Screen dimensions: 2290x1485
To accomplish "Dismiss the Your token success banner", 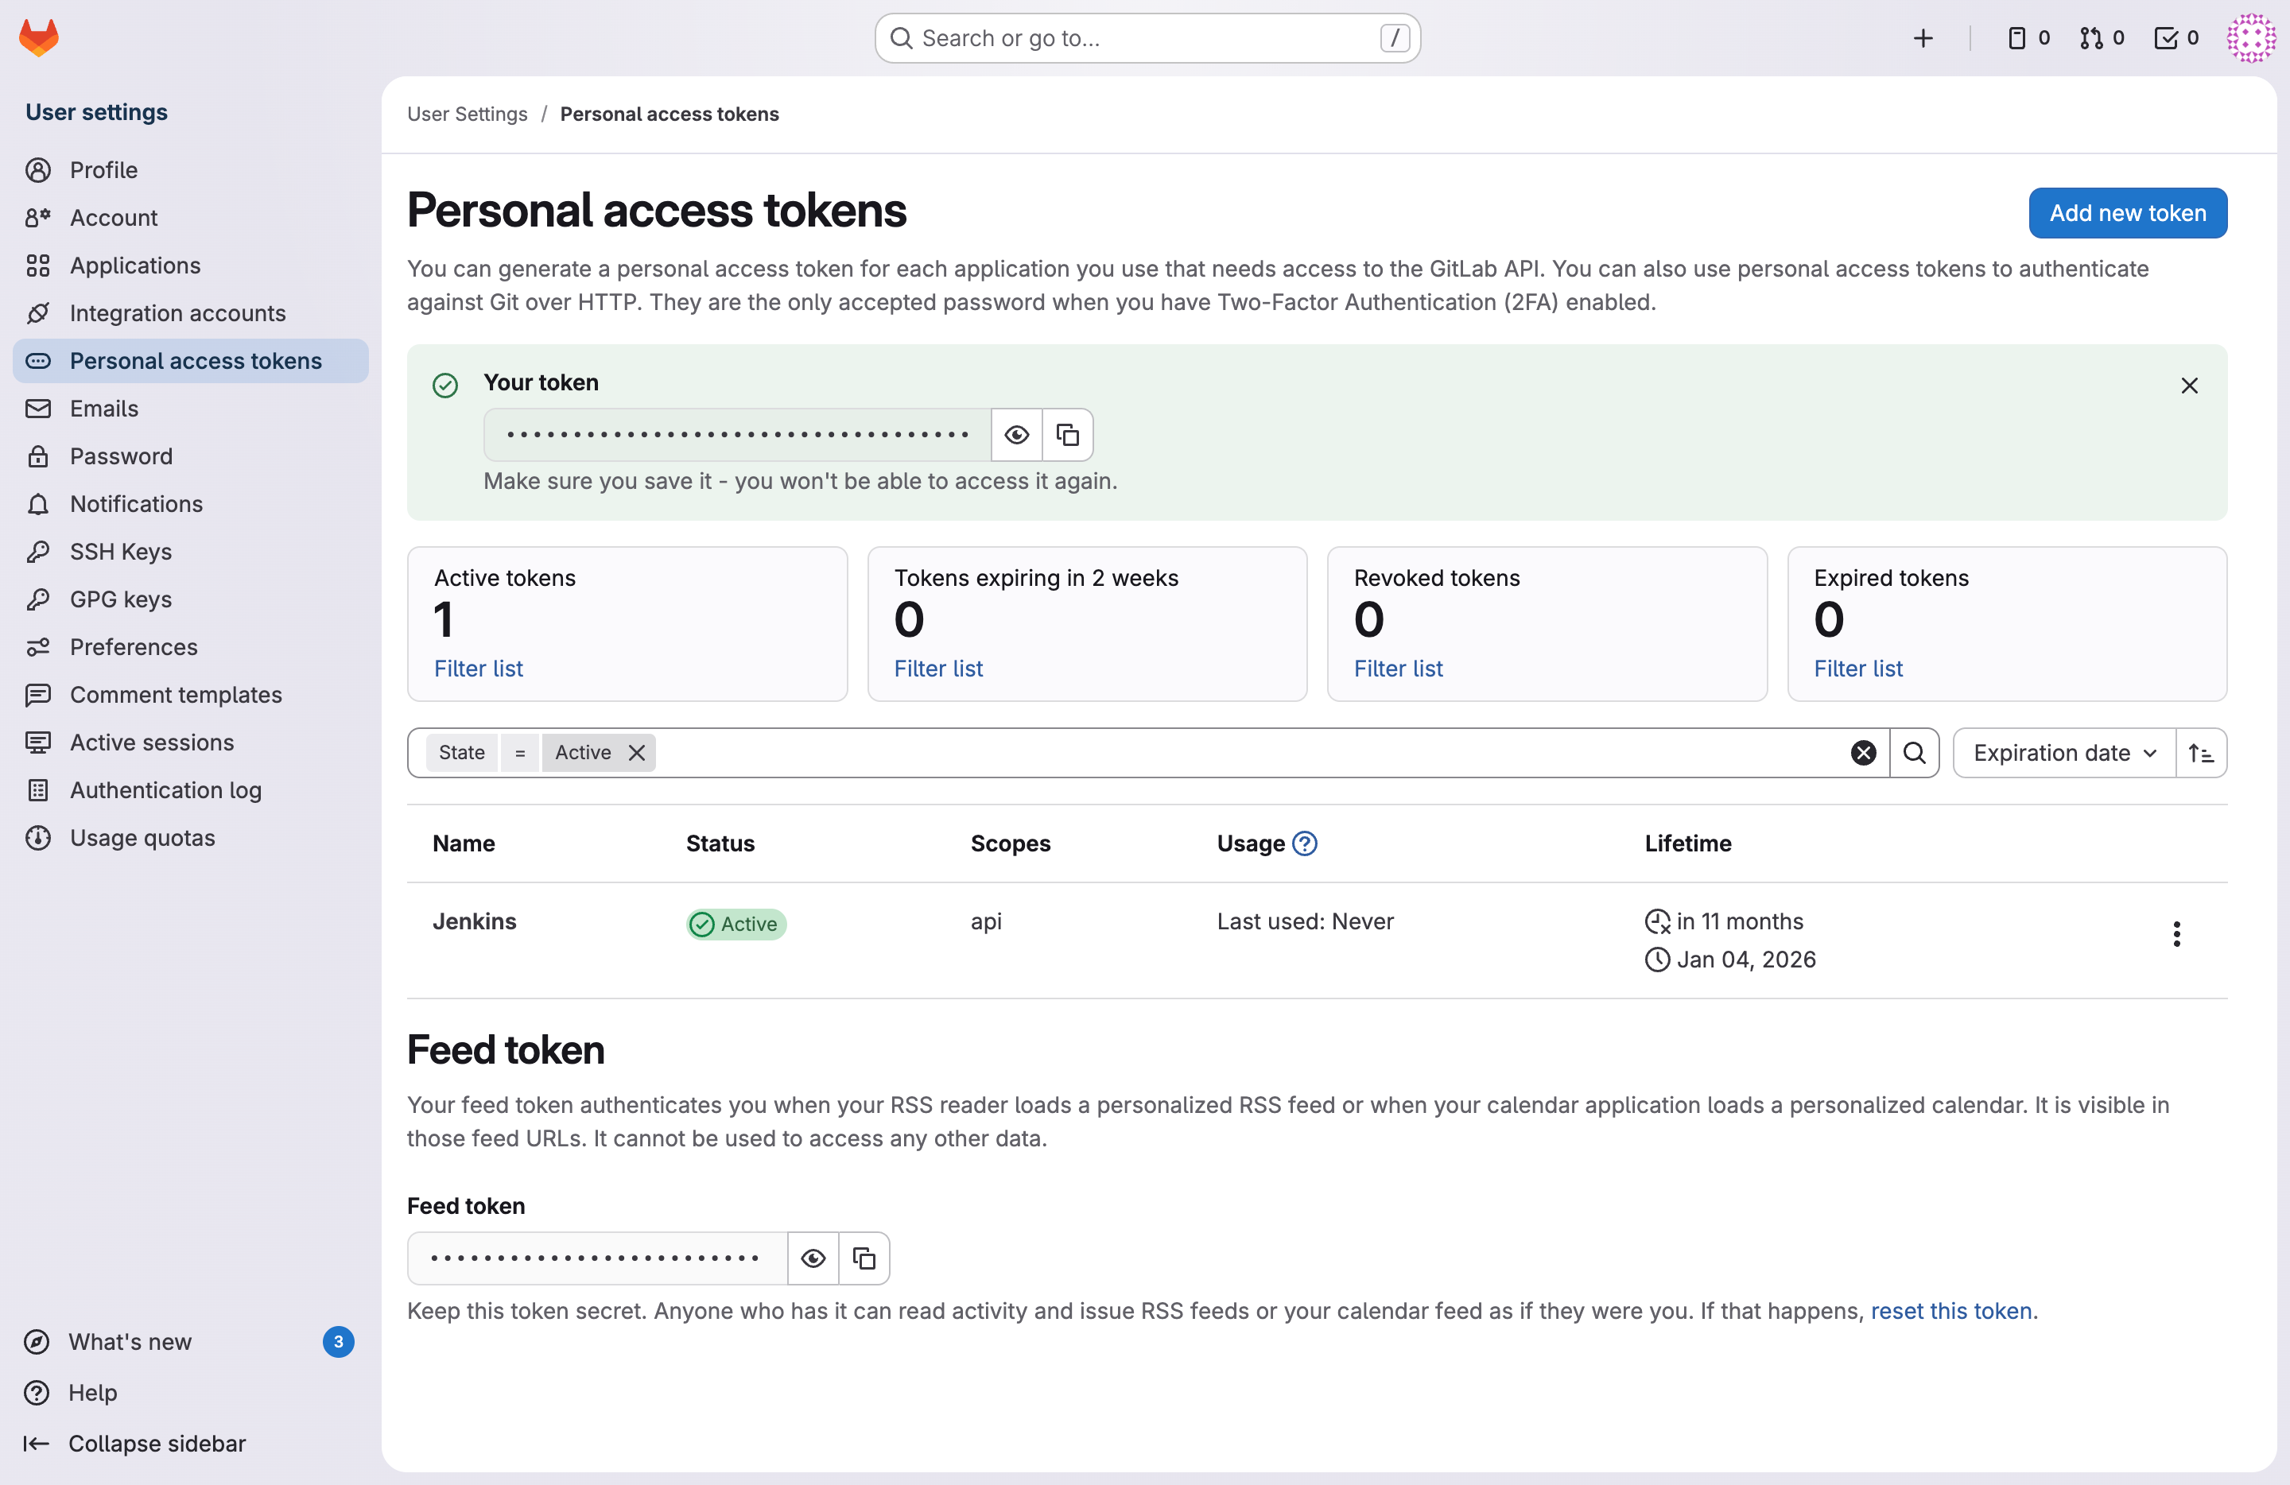I will (2189, 386).
